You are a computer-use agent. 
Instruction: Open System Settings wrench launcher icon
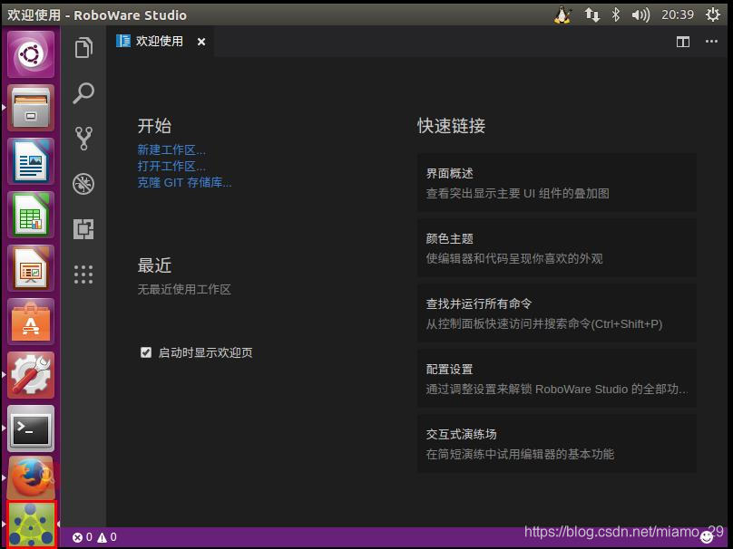(x=31, y=375)
